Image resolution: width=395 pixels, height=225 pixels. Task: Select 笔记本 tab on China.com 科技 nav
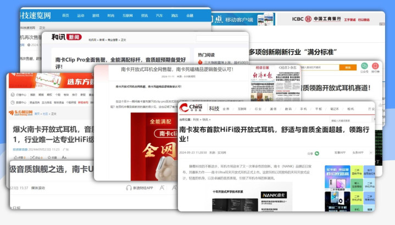tap(335, 109)
